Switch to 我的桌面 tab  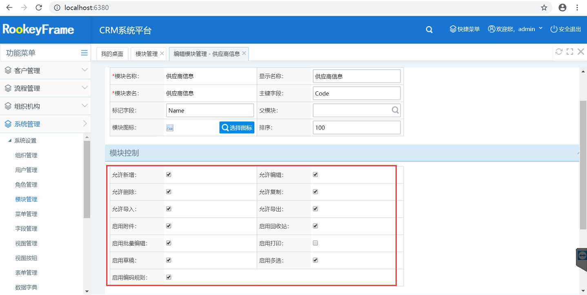point(112,54)
